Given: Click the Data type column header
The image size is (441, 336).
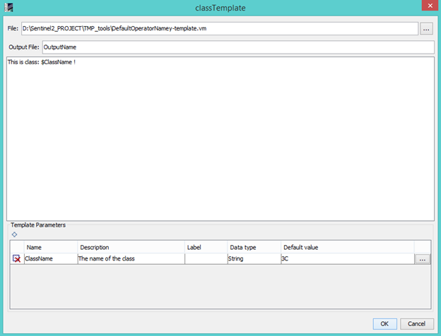Looking at the screenshot, I should coord(252,247).
